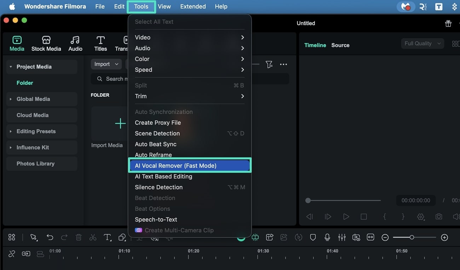Choose Auto Beat Sync
Image resolution: width=460 pixels, height=270 pixels.
point(190,144)
